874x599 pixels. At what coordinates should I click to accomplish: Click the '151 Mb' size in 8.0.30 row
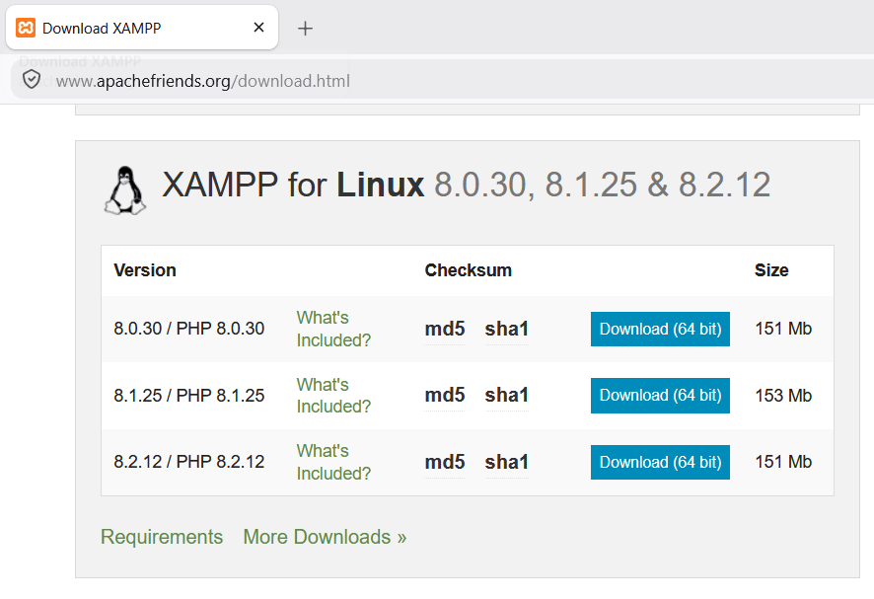click(x=783, y=329)
